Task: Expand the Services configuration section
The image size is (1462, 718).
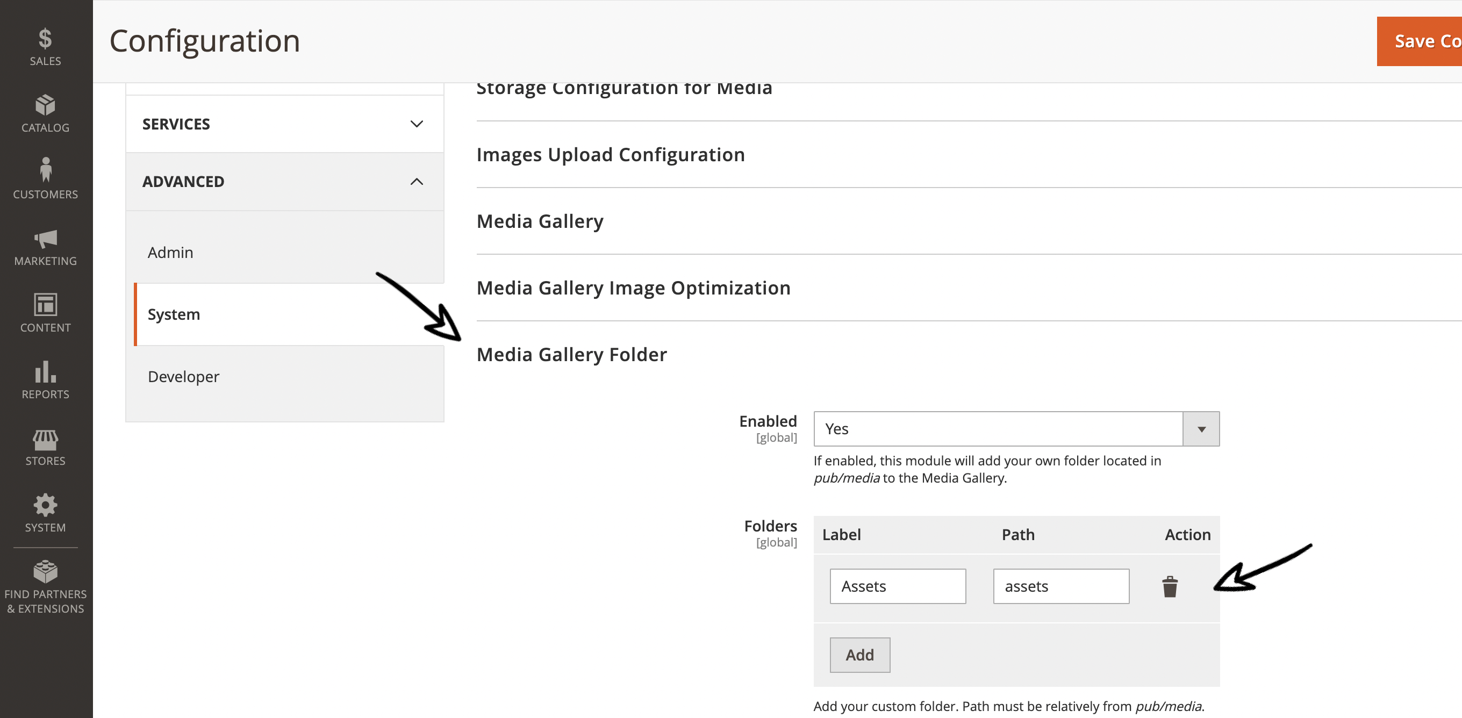Action: (284, 123)
